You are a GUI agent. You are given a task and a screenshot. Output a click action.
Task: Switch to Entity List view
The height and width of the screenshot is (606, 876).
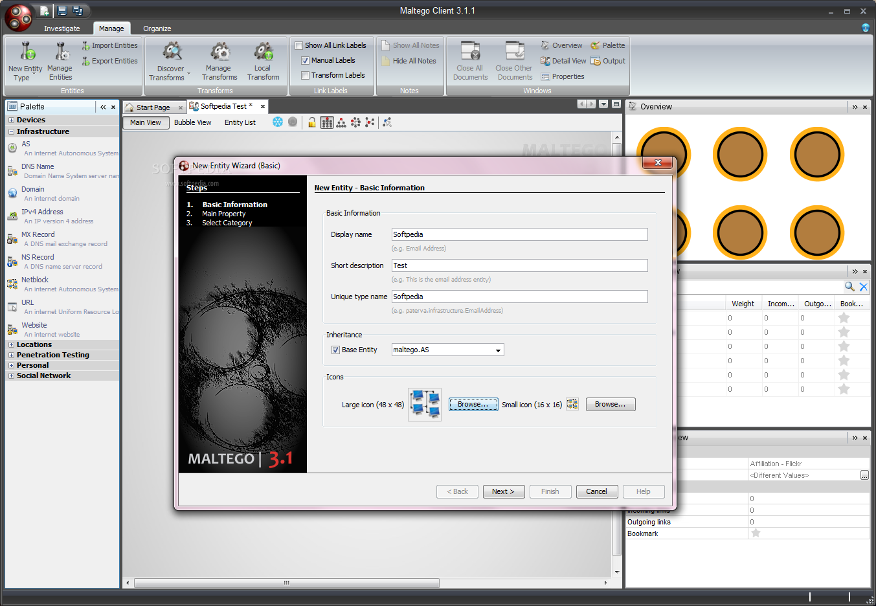click(x=240, y=122)
